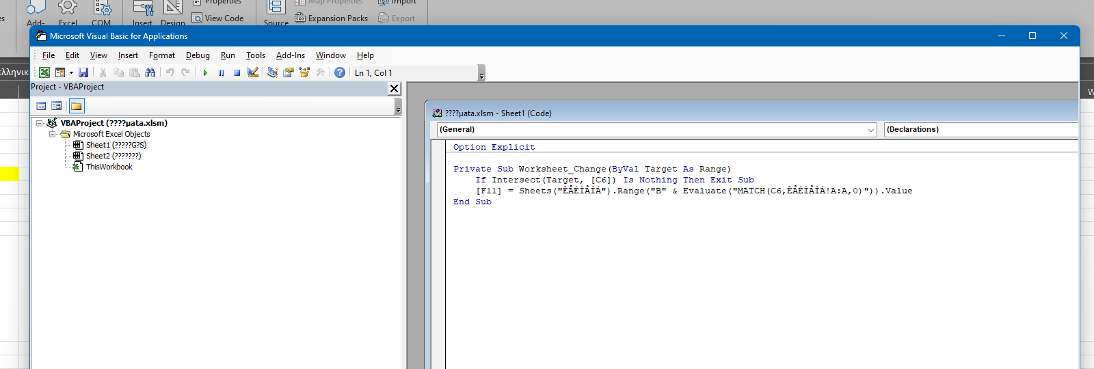Click Insert controls icon in Excel ribbon
1094x369 pixels.
[x=143, y=7]
